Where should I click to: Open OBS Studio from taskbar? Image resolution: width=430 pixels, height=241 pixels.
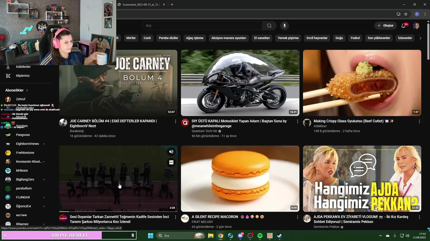point(250,236)
